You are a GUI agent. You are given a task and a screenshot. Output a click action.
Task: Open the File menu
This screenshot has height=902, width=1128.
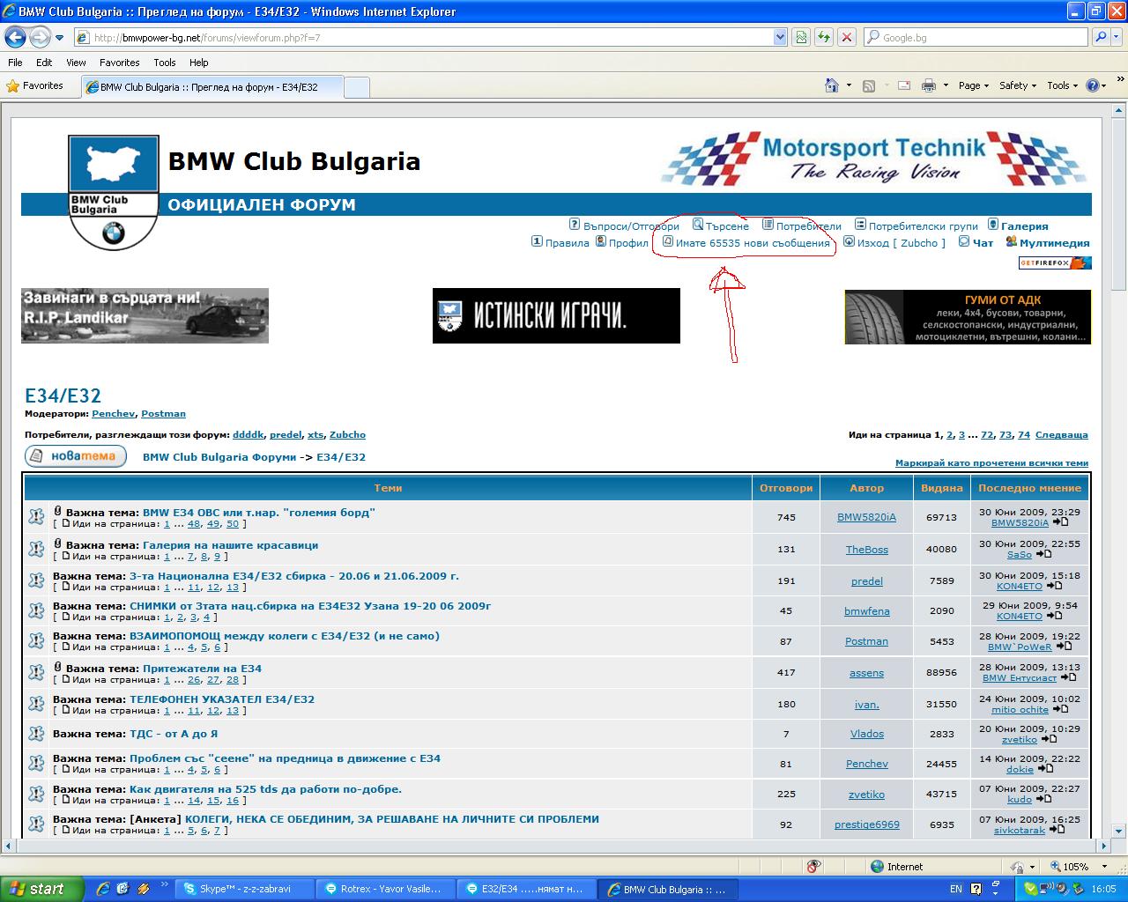point(15,63)
